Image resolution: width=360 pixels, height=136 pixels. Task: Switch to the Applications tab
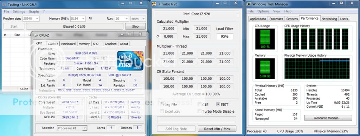(x=258, y=19)
